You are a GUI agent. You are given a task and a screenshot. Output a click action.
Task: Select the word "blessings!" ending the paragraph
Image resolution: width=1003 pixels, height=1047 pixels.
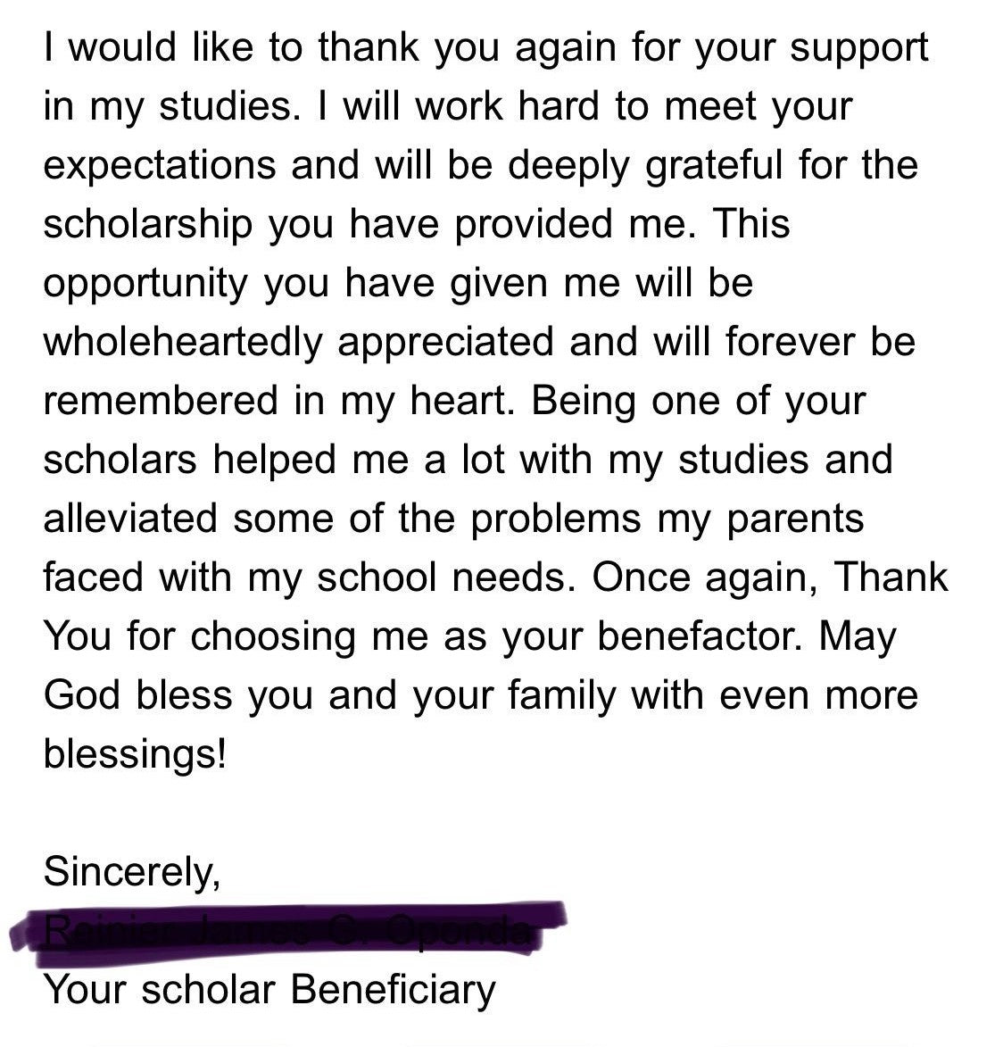(135, 755)
